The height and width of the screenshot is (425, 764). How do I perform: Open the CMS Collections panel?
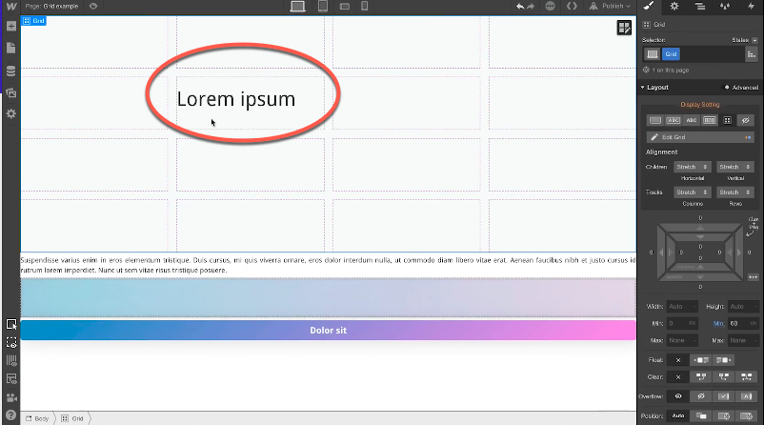[10, 71]
